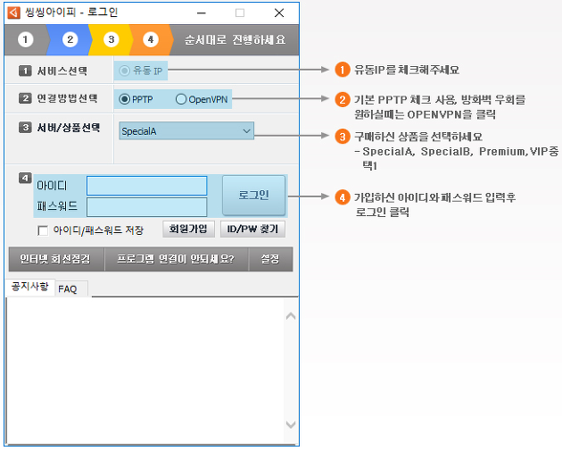Click the 아이디 input field
Screen dimensions: 562x451
(x=146, y=186)
